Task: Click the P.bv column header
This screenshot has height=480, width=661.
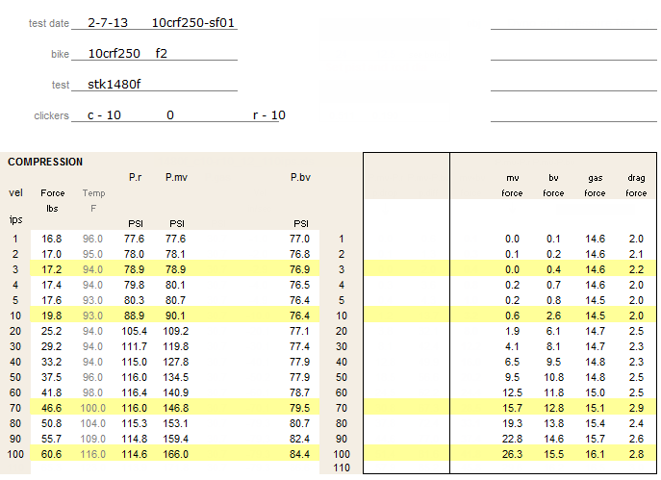Action: pyautogui.click(x=300, y=177)
